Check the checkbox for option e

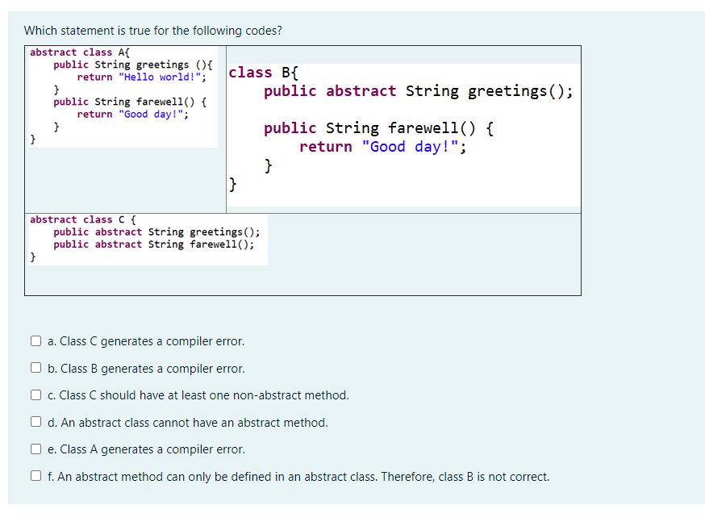[x=35, y=449]
